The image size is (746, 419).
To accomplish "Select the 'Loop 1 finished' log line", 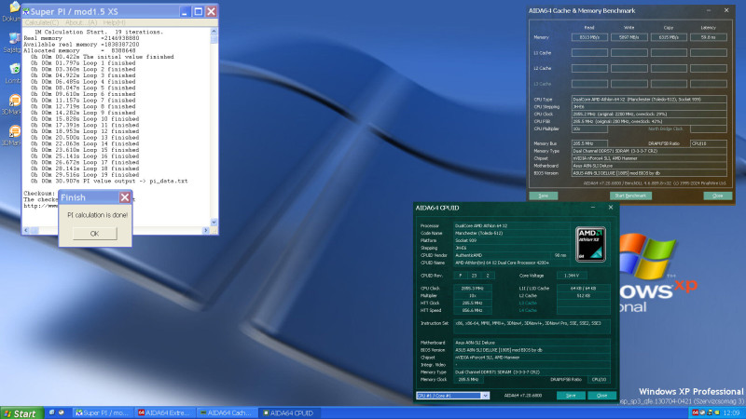I will coord(83,62).
